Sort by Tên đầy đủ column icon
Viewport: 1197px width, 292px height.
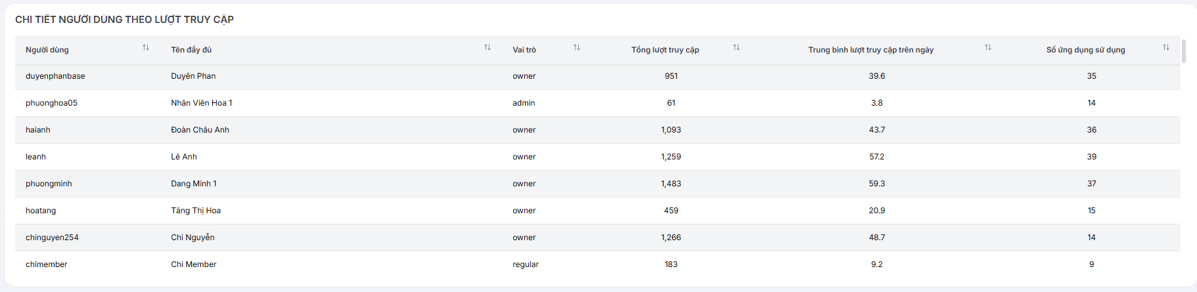point(487,47)
